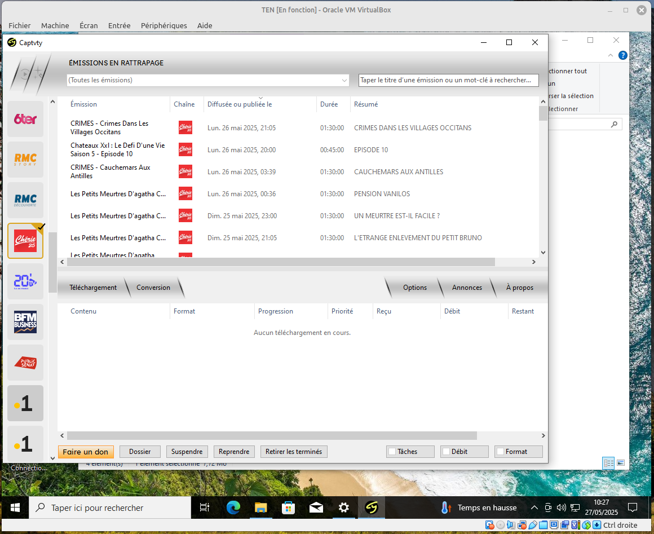This screenshot has height=534, width=654.
Task: Sort by "Diffusée ou publiée le" column header
Action: click(x=240, y=104)
